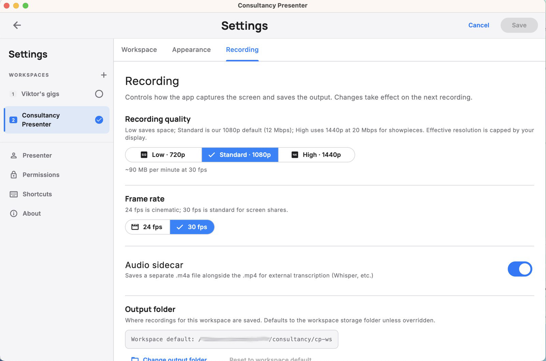This screenshot has height=361, width=546.
Task: Select Standard 1080p quality option
Action: click(240, 155)
